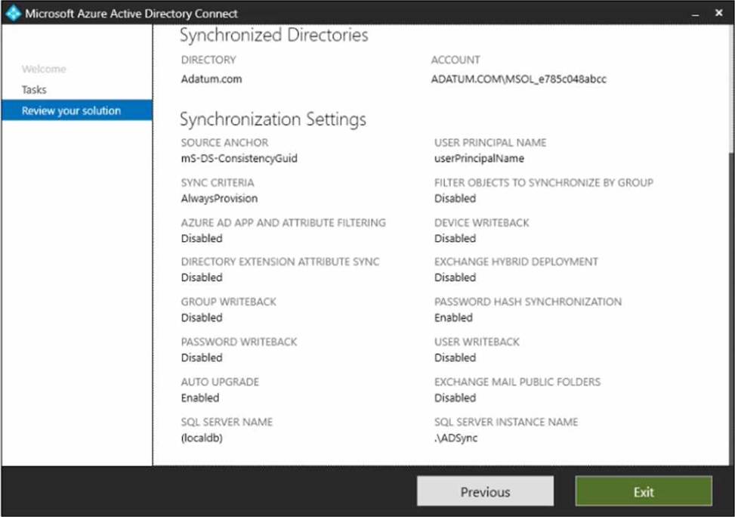735x517 pixels.
Task: Click FILTER OBJECTS TO SYNCHRONIZE BY GROUP label
Action: (544, 182)
